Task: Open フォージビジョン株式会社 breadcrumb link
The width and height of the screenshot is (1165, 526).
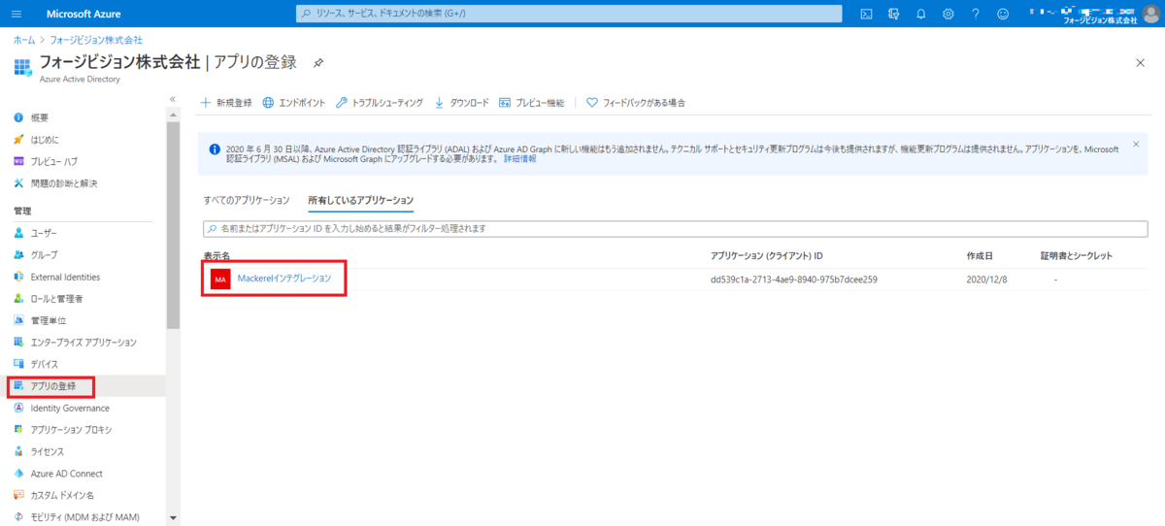Action: coord(95,40)
